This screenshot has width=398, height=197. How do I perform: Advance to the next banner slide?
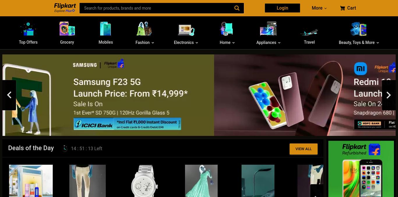(x=388, y=95)
